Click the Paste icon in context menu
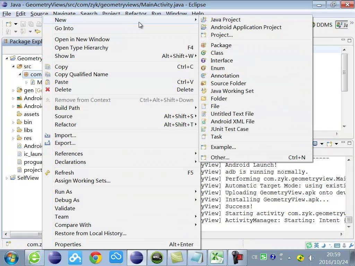Screen dimensions: 355x266 coord(47,82)
